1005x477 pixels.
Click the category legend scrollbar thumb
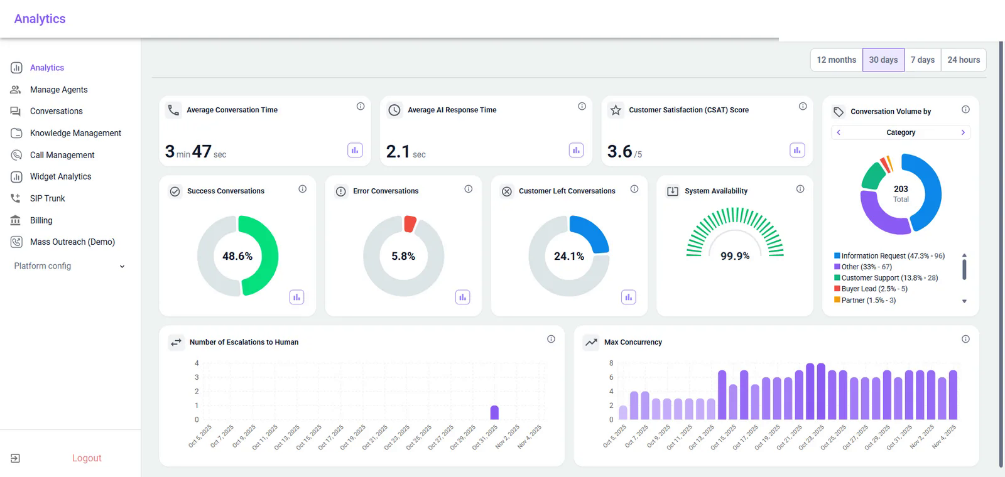point(964,269)
